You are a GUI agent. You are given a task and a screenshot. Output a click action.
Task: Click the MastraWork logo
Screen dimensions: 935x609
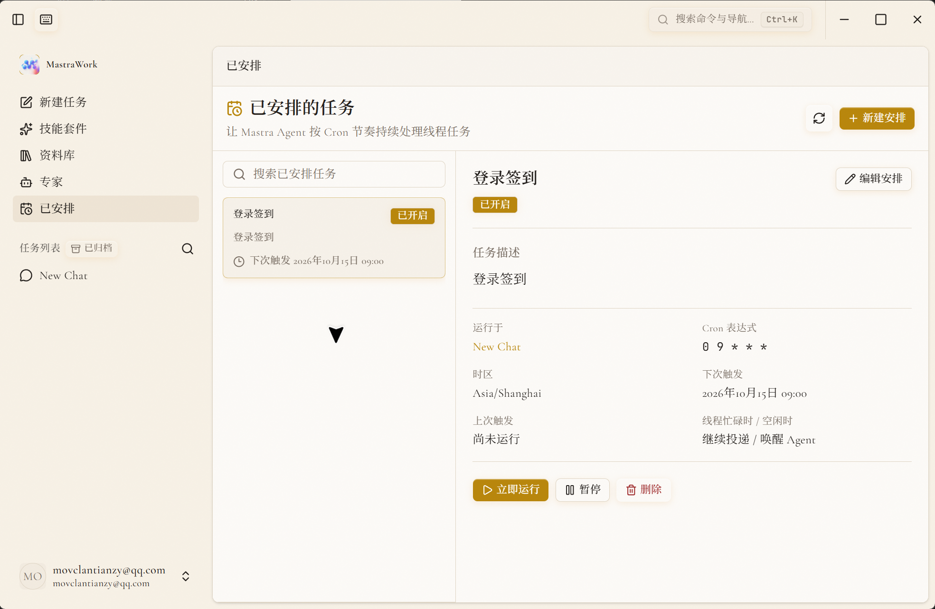pyautogui.click(x=30, y=65)
